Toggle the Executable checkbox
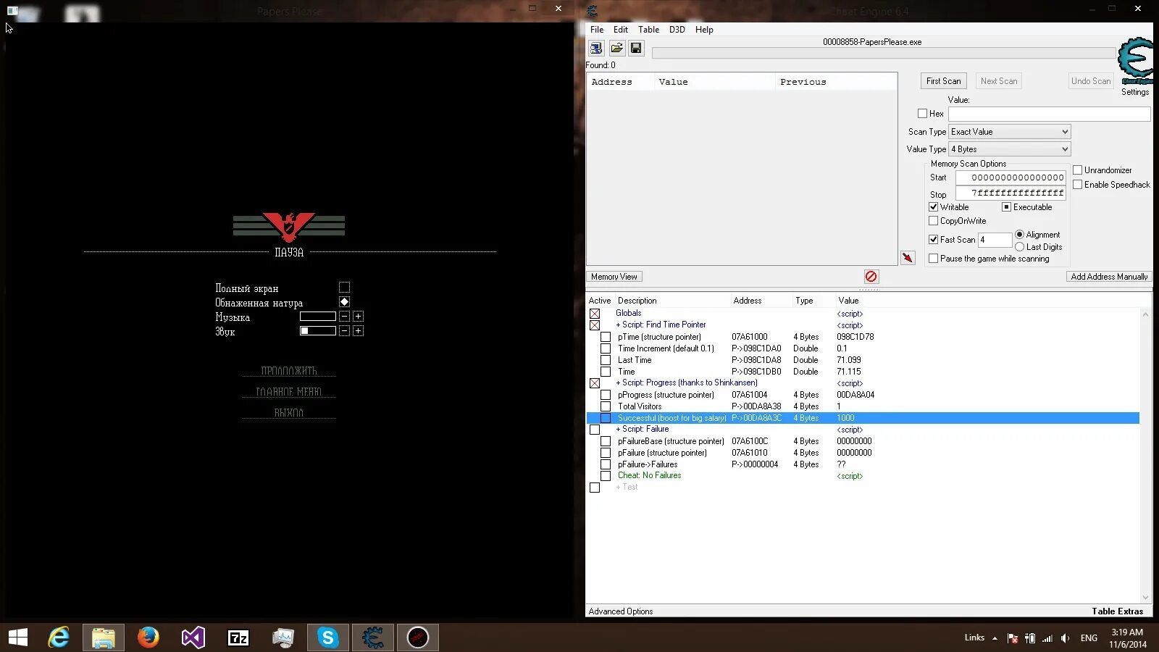Image resolution: width=1159 pixels, height=652 pixels. (x=1006, y=207)
